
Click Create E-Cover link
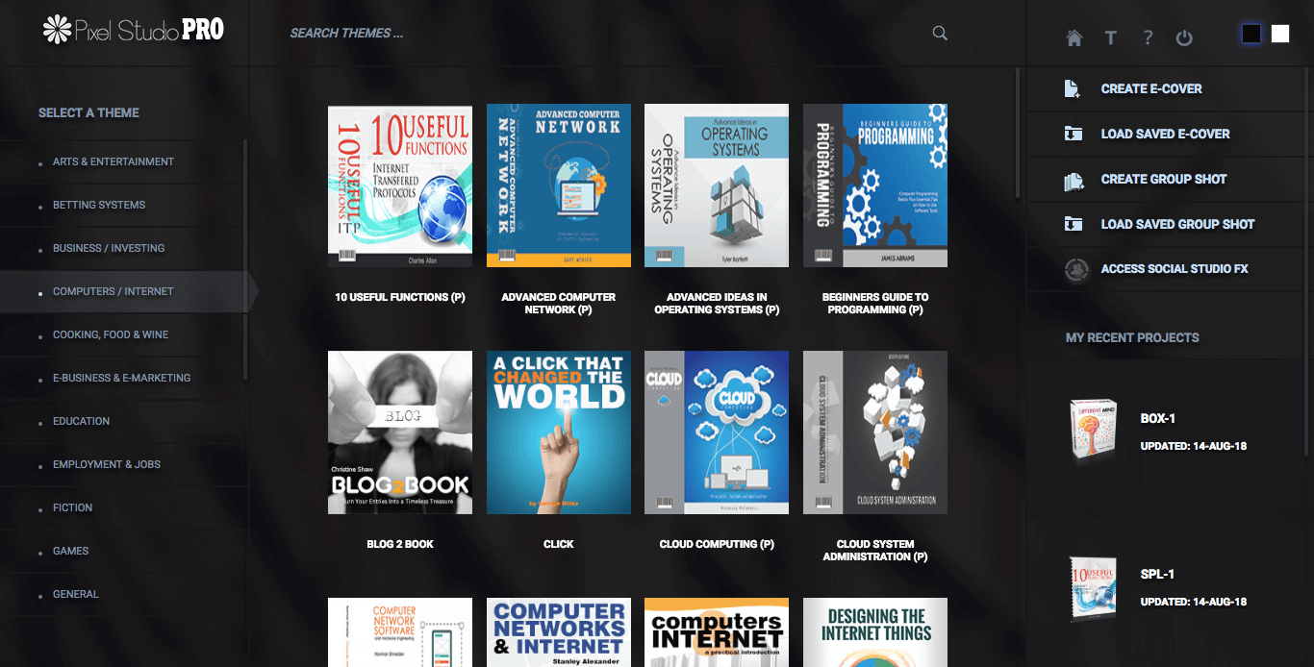(x=1151, y=88)
